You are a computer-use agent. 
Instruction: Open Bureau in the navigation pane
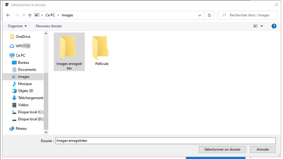click(x=23, y=63)
